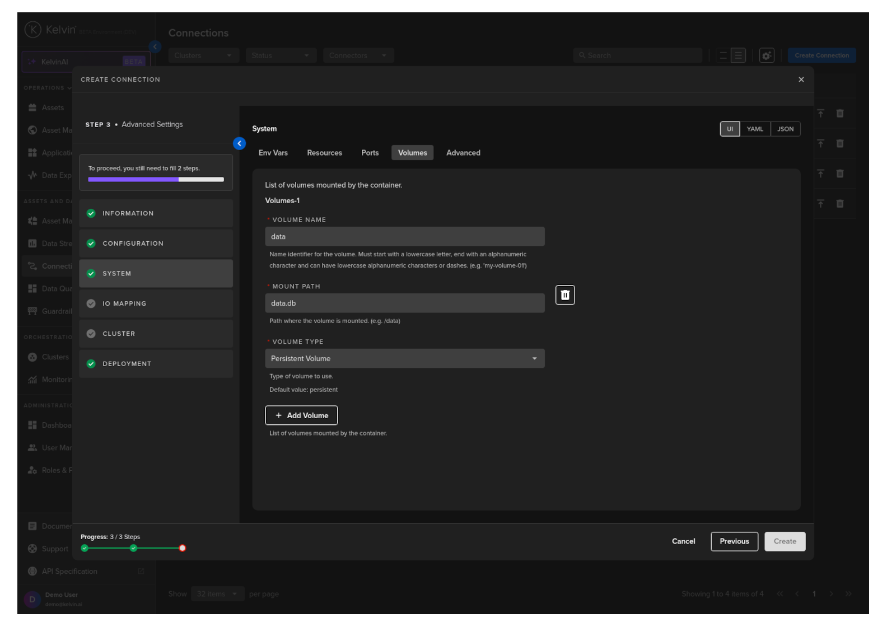Click the Add Volume button

coord(301,415)
